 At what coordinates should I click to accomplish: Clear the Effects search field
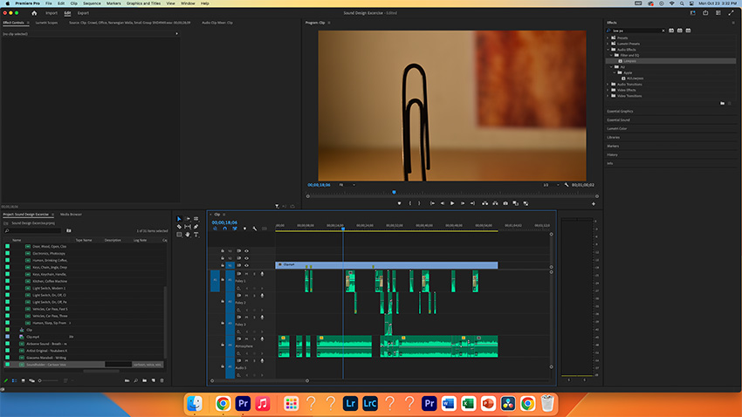point(662,30)
